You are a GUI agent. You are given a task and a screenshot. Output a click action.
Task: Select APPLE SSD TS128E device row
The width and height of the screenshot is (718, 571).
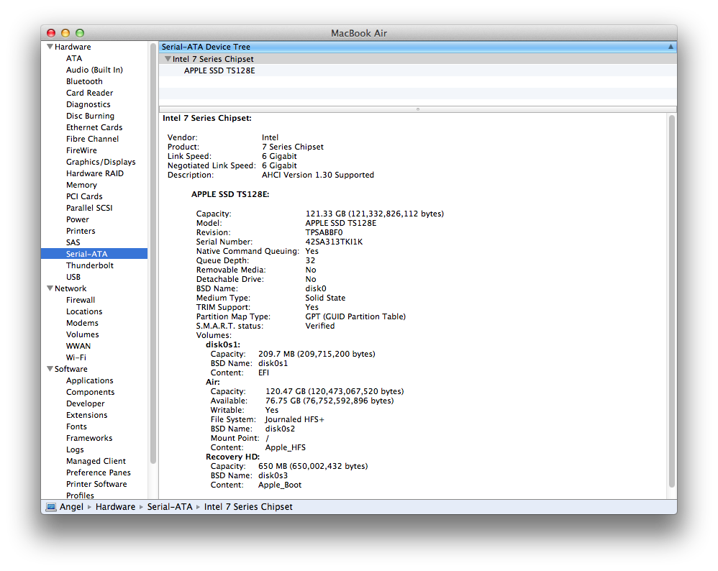click(417, 70)
